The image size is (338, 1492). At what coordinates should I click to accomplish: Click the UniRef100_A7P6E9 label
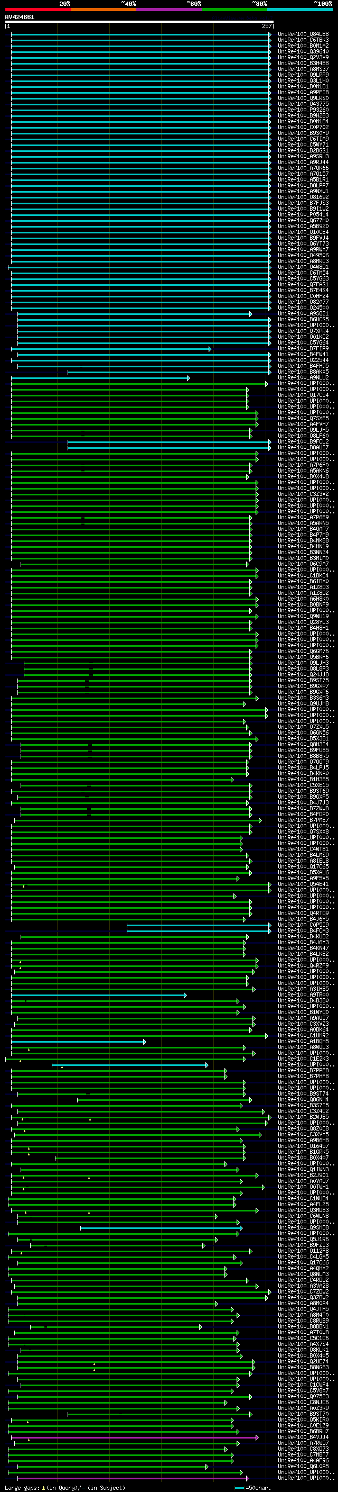(x=303, y=517)
